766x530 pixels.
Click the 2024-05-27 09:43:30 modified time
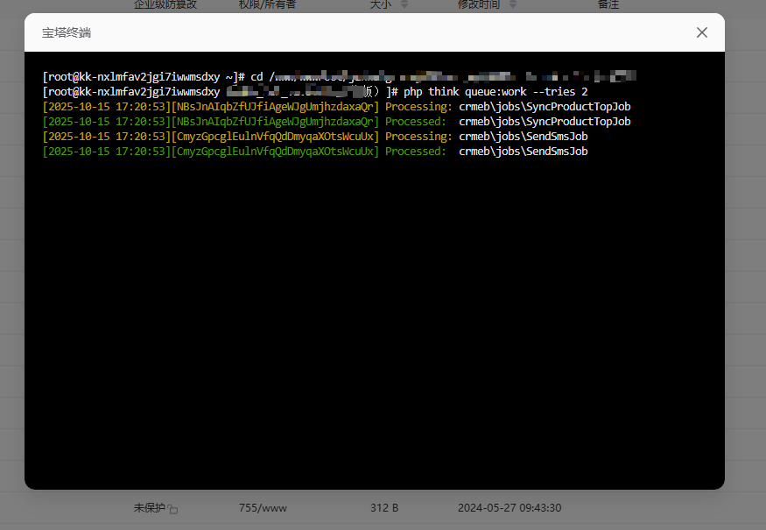509,508
